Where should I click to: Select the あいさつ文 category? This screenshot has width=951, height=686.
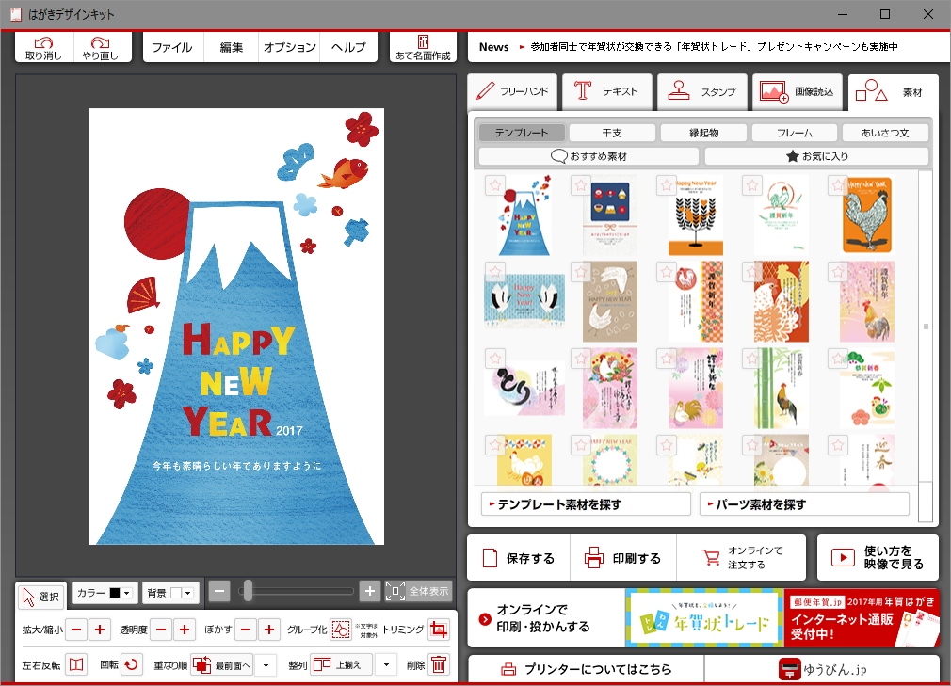[x=885, y=133]
